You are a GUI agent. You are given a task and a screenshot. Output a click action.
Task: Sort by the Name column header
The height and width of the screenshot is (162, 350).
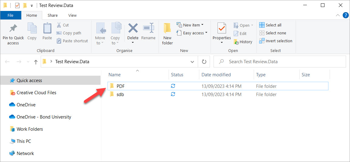pos(115,75)
